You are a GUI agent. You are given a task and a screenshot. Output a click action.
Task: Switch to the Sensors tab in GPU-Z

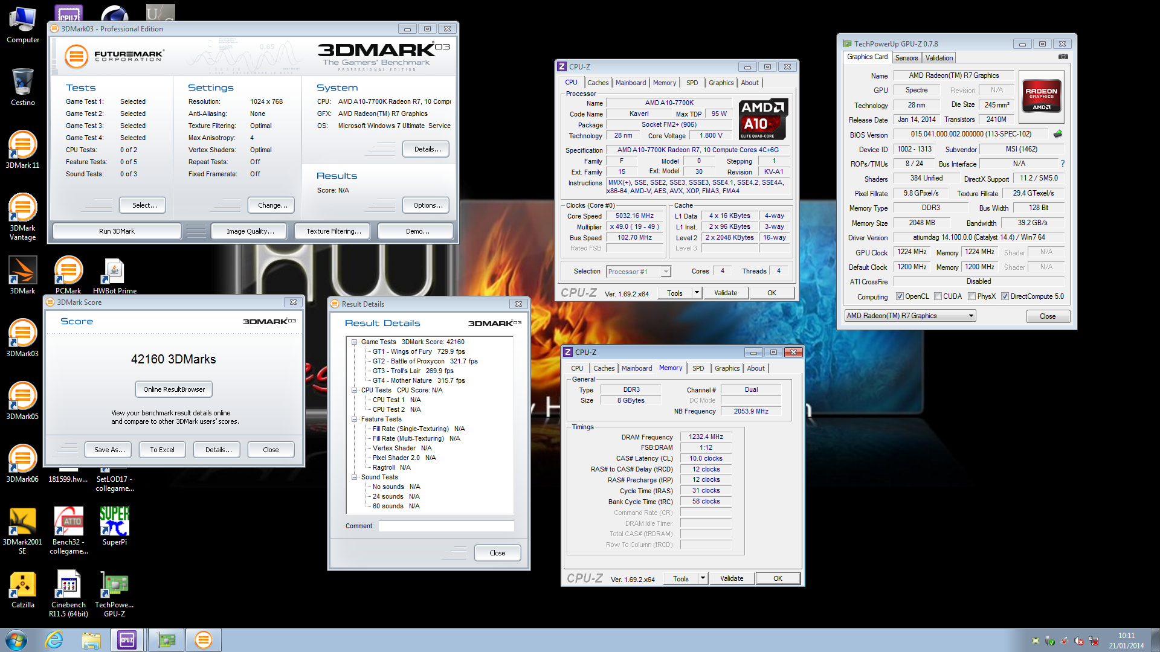[906, 58]
